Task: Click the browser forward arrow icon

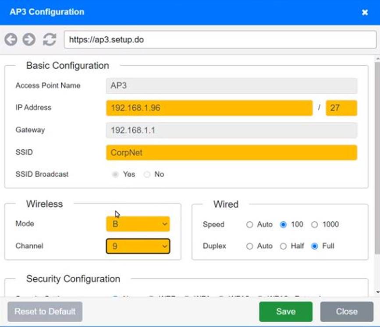Action: [x=29, y=40]
